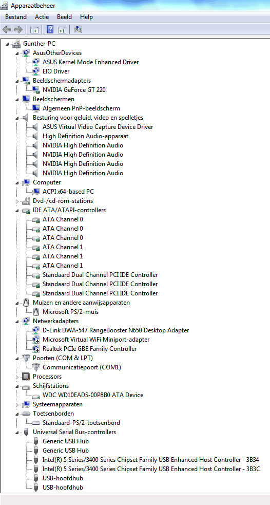Screen dimensions: 270x505
Task: Collapse the Netwerkadapters node
Action: point(17,322)
